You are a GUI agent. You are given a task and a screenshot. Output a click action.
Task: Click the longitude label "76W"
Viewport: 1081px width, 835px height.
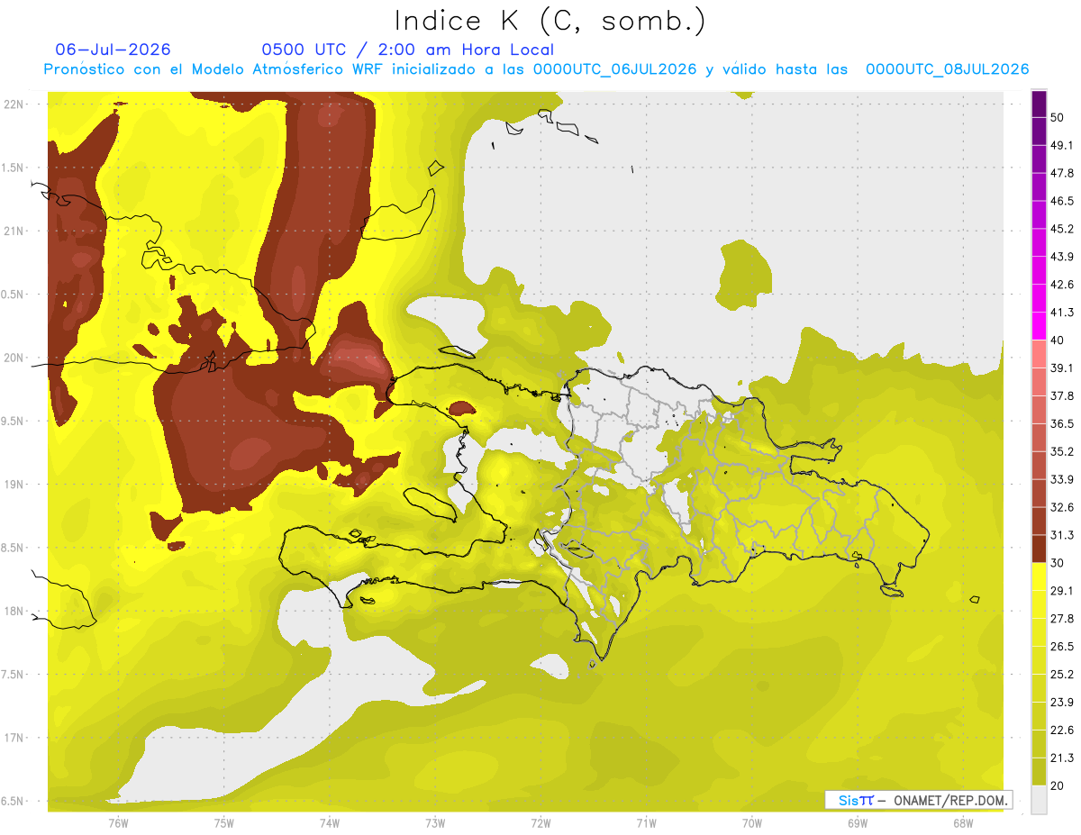(x=118, y=823)
